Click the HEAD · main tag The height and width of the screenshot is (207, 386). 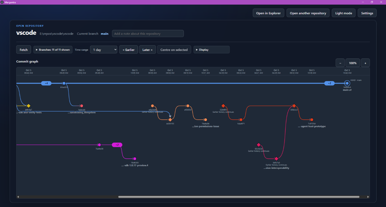point(356,80)
